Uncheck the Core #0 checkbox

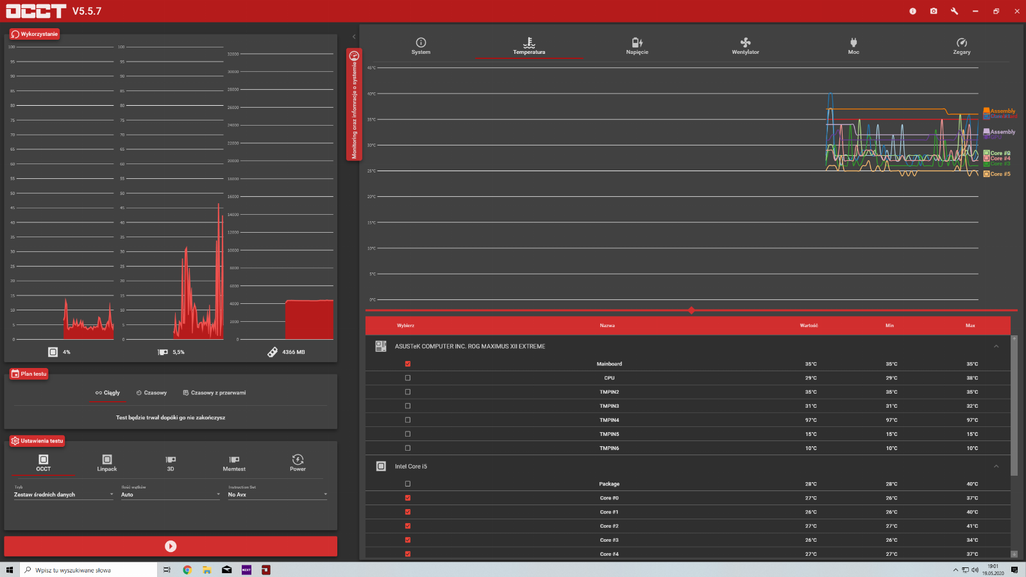coord(408,498)
